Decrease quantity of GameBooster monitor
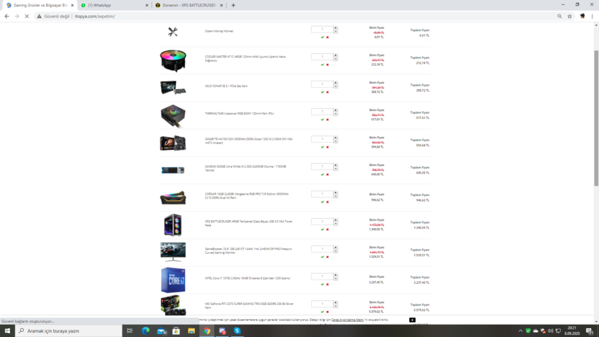This screenshot has height=337, width=599. [x=336, y=251]
